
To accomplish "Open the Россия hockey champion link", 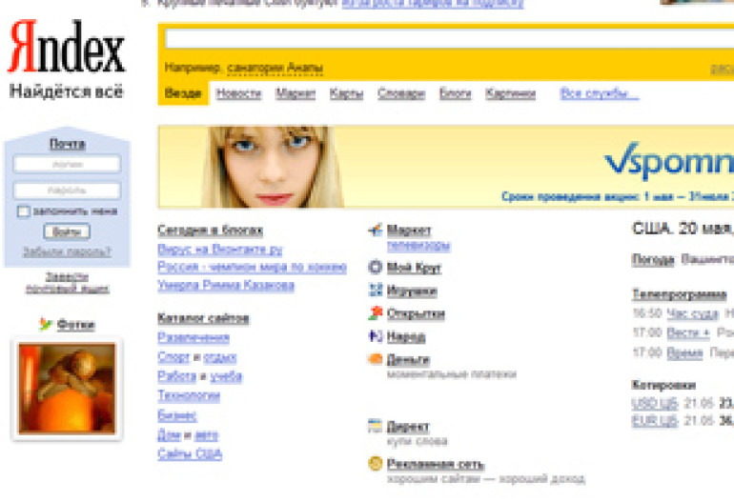I will (x=252, y=267).
